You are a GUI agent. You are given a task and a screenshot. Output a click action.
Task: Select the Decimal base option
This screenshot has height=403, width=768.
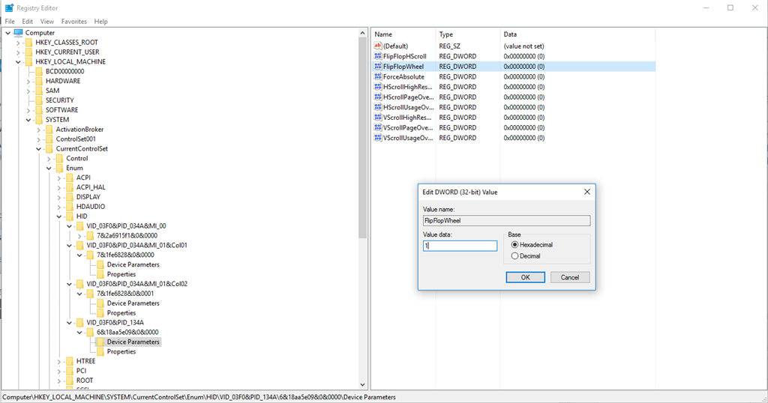(x=514, y=255)
